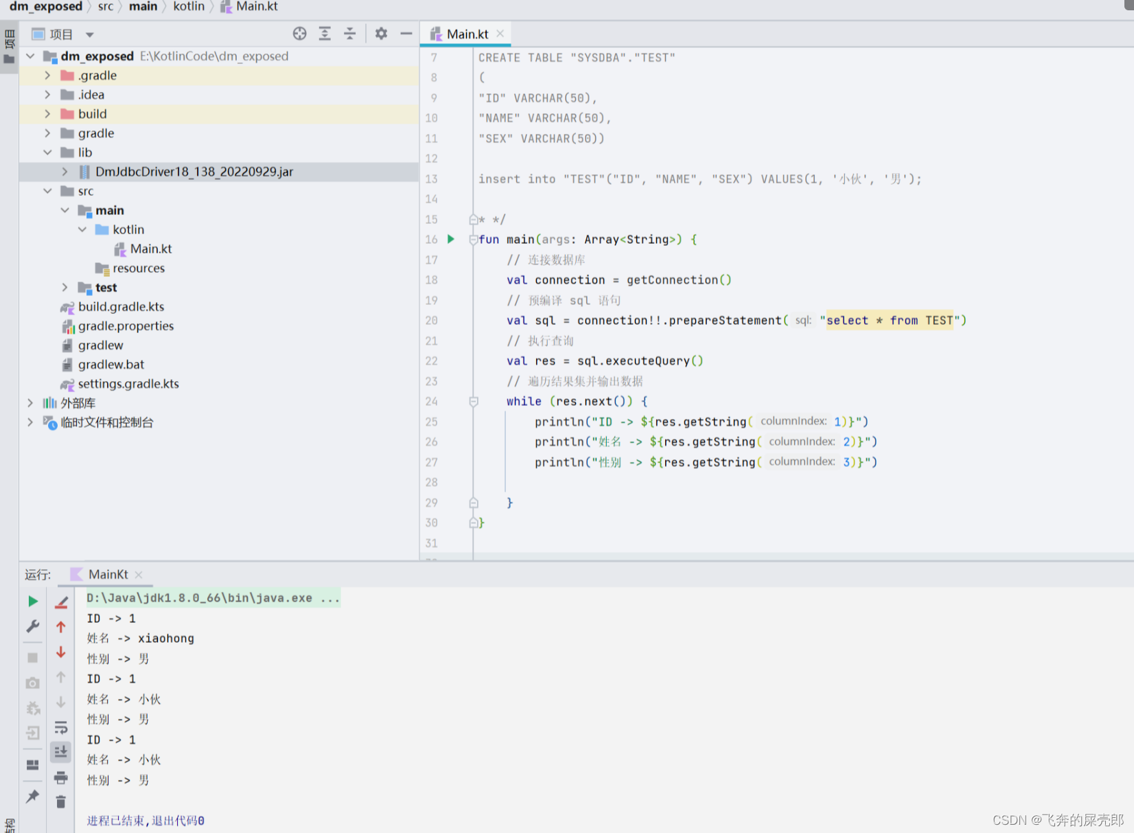Open the project view dropdown arrow
The width and height of the screenshot is (1134, 833).
(x=89, y=34)
